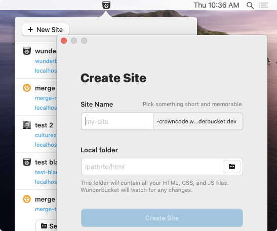
Task: Click the folder browse icon in Local folder
Action: pyautogui.click(x=232, y=167)
